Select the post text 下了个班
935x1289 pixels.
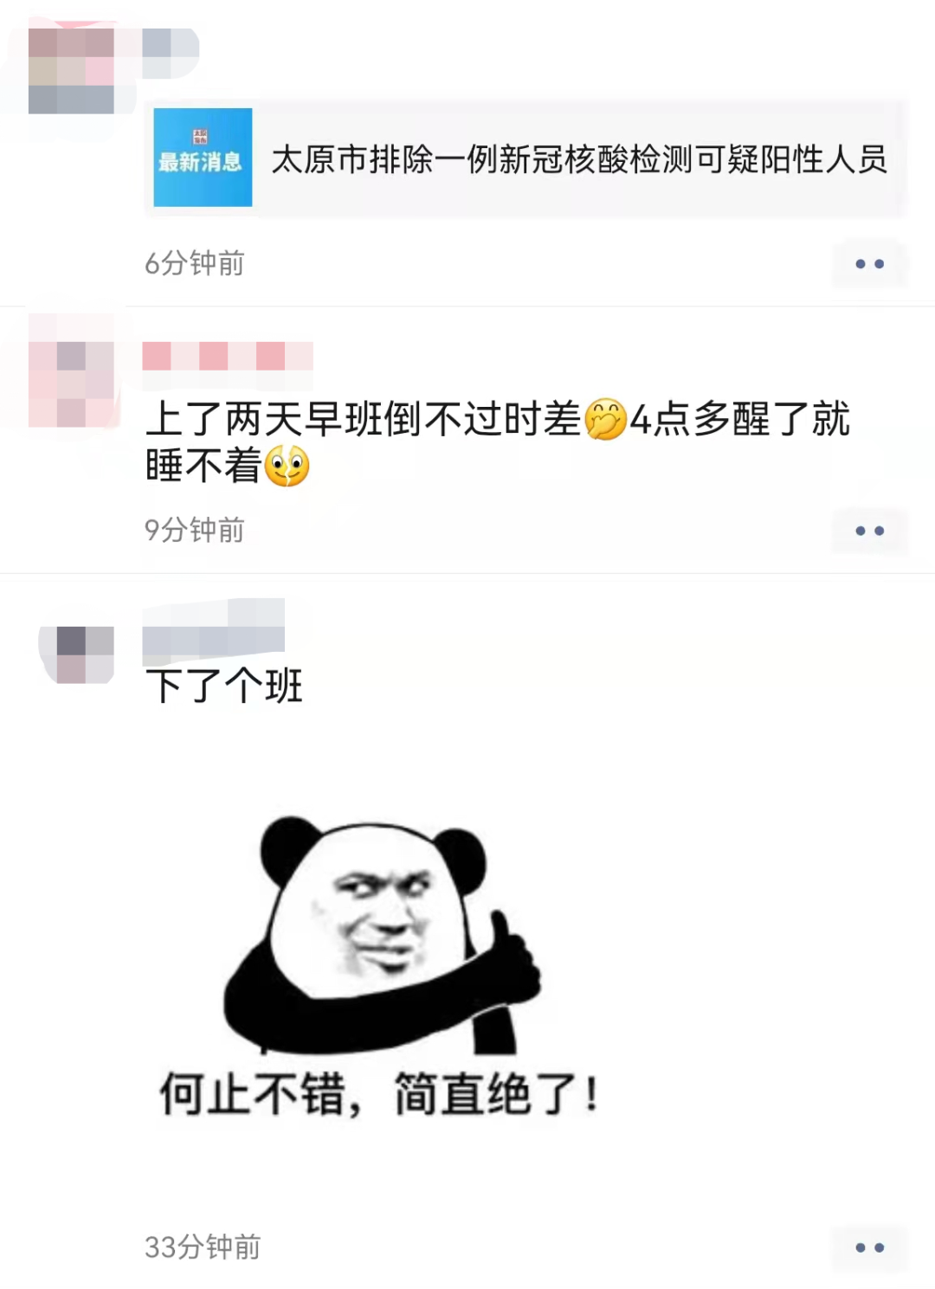pos(224,686)
